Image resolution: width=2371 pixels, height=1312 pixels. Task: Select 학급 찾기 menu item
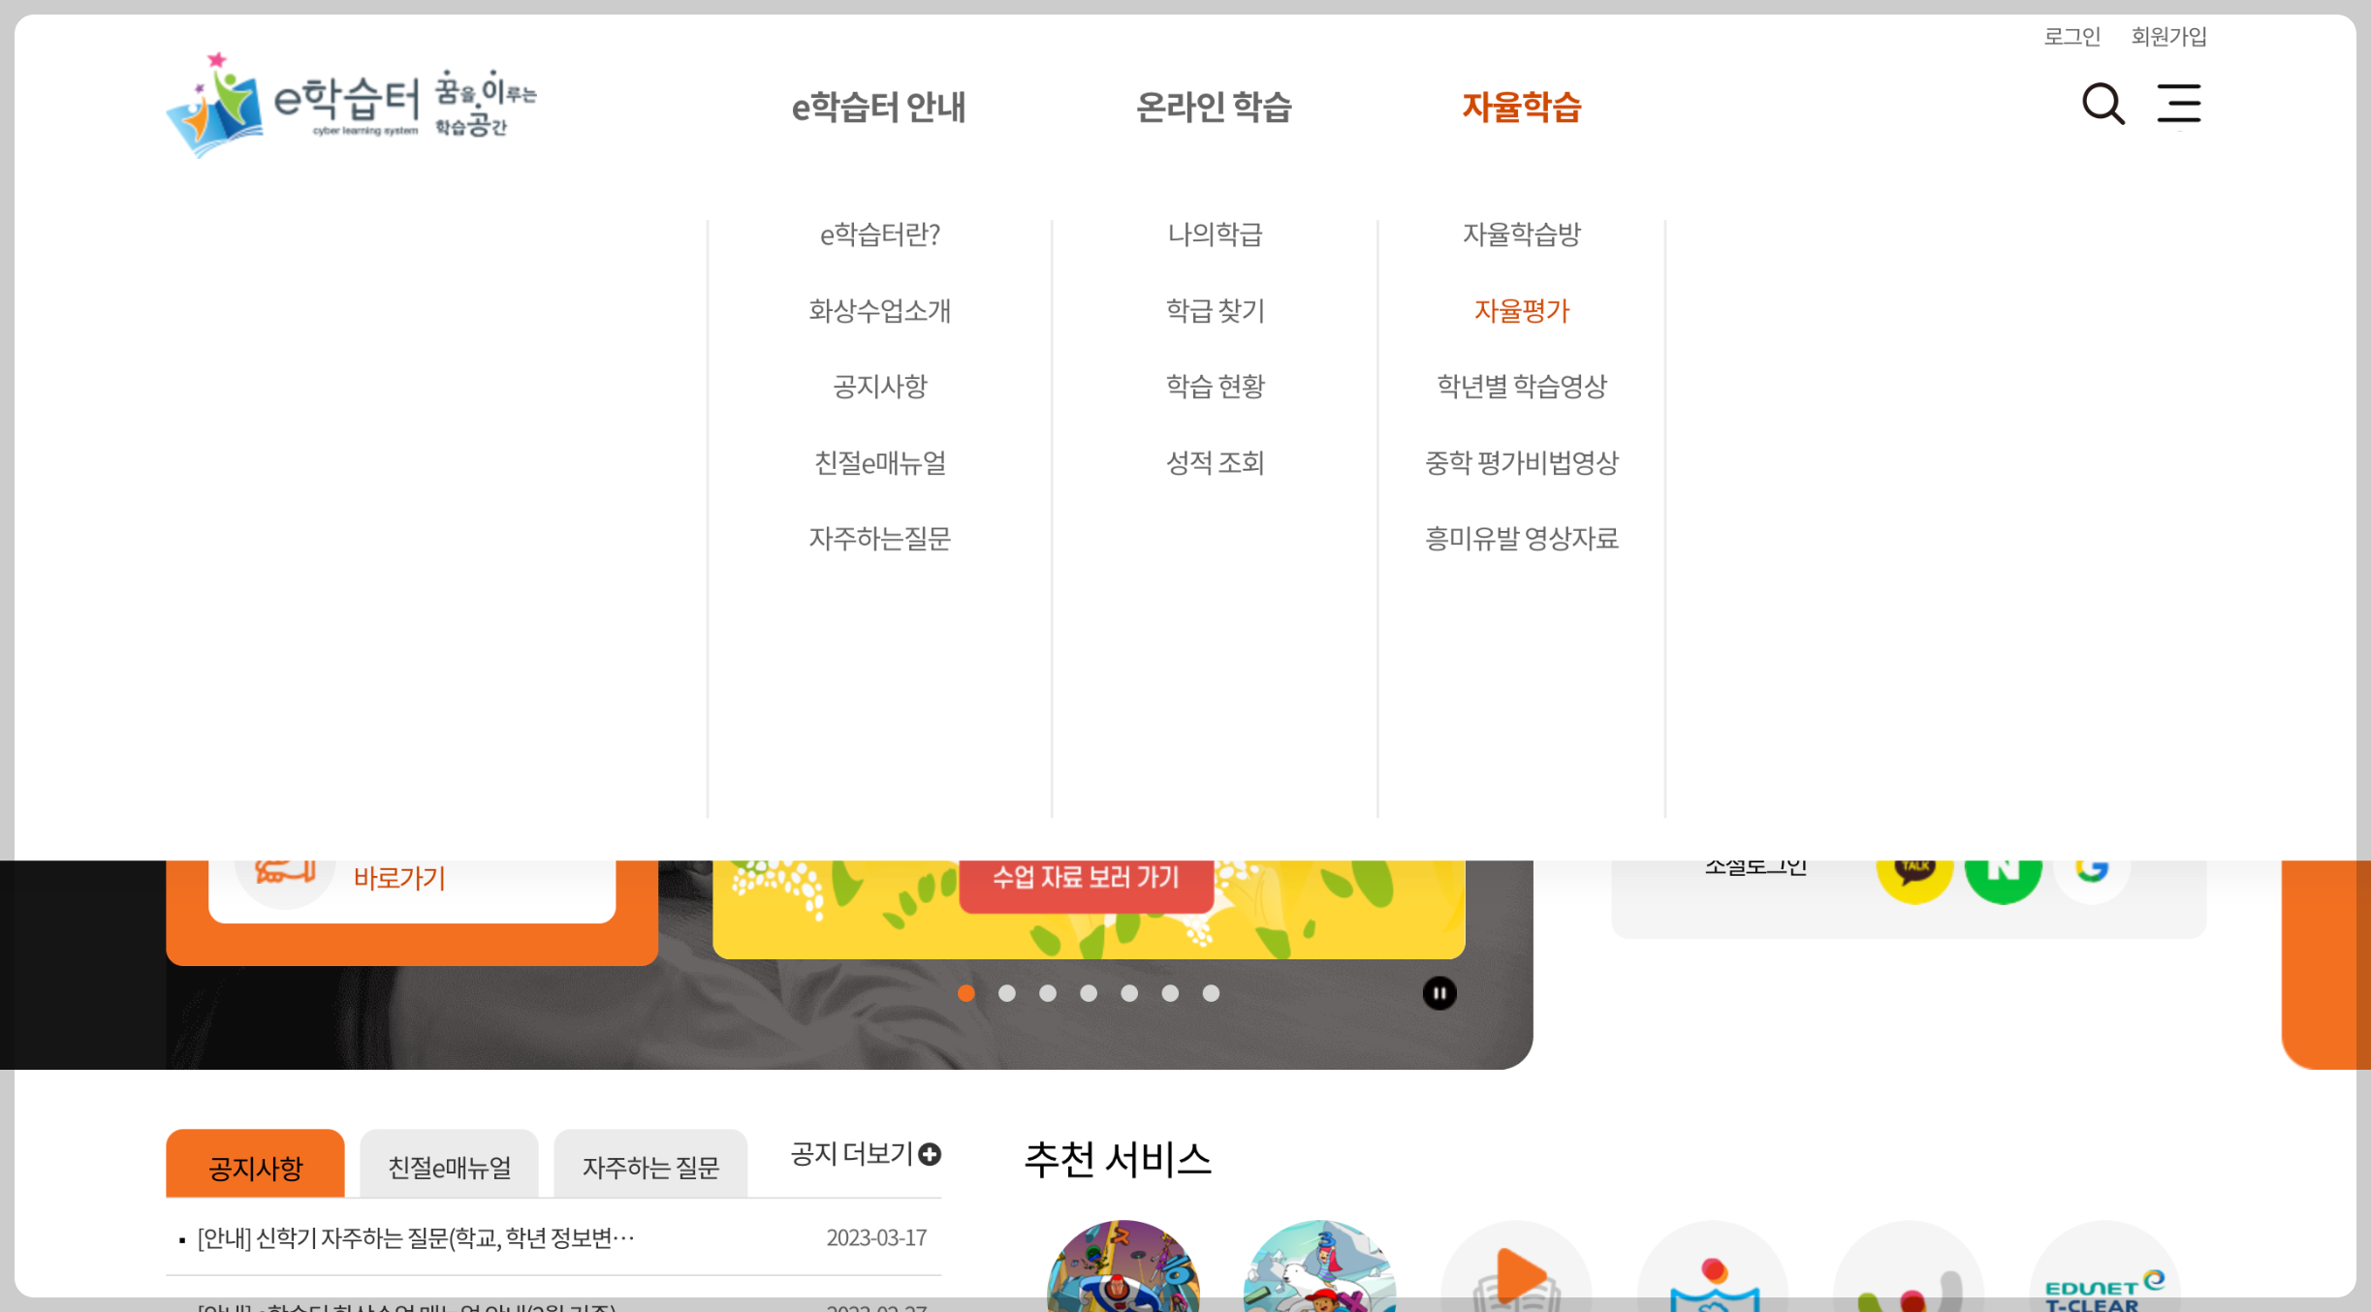tap(1215, 311)
